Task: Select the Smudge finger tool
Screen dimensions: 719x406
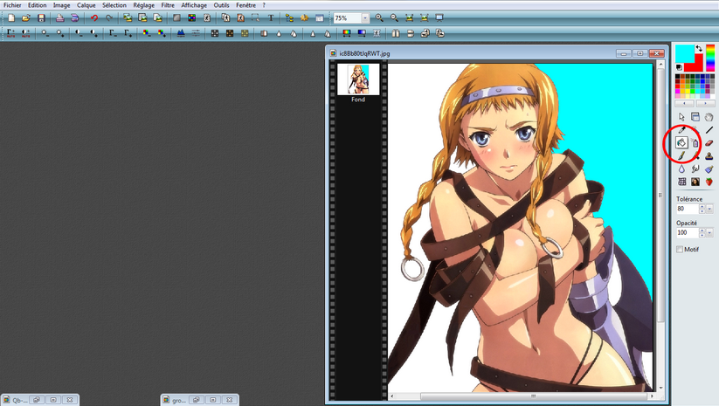Action: (695, 169)
